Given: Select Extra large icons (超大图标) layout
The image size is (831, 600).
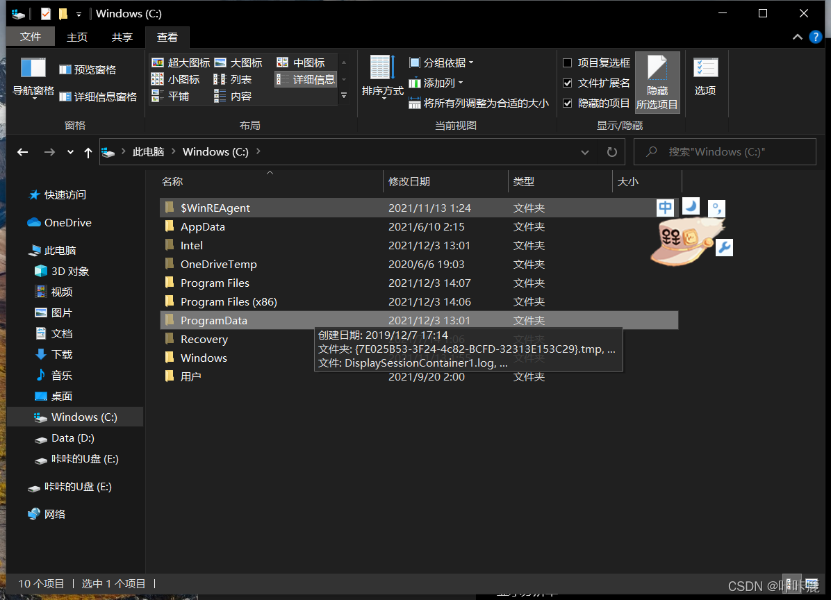Looking at the screenshot, I should (181, 62).
